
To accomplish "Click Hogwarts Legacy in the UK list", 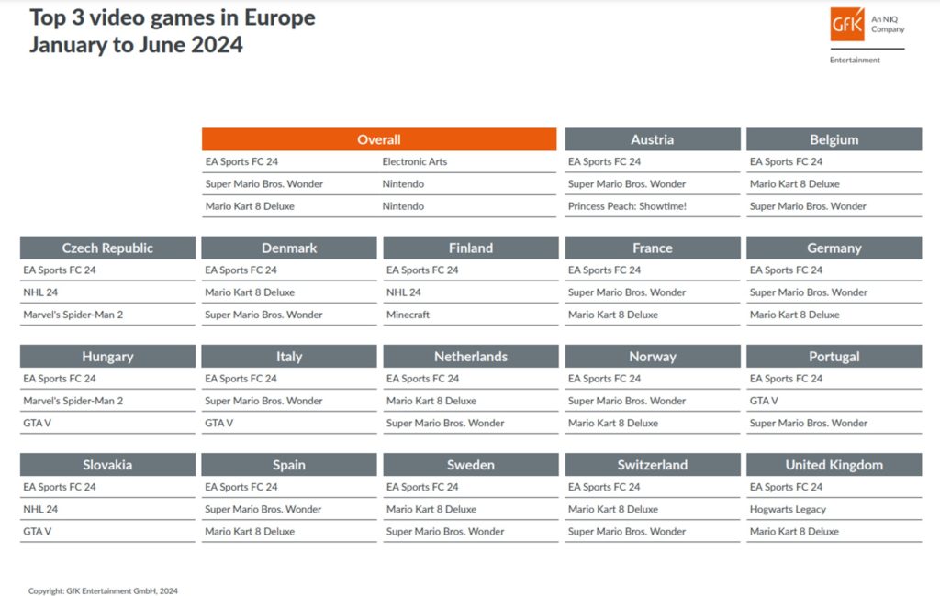I will [788, 509].
